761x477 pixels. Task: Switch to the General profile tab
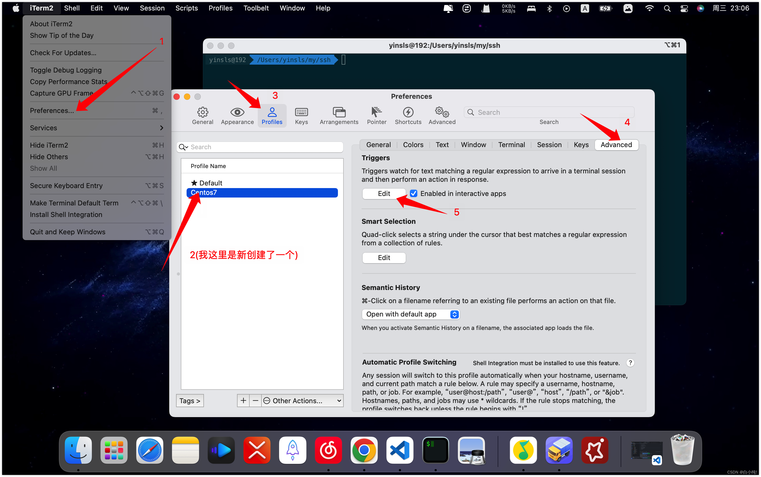[378, 144]
